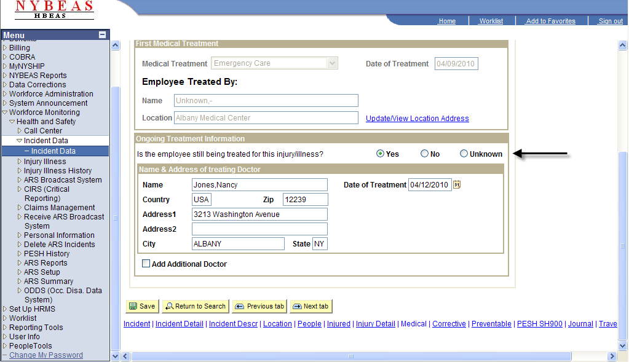Click the Sign out link
Screen dimensions: 629x362
click(x=611, y=21)
